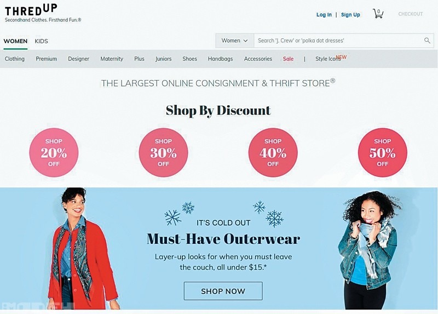The height and width of the screenshot is (314, 438).
Task: Click the Log In link
Action: click(324, 15)
